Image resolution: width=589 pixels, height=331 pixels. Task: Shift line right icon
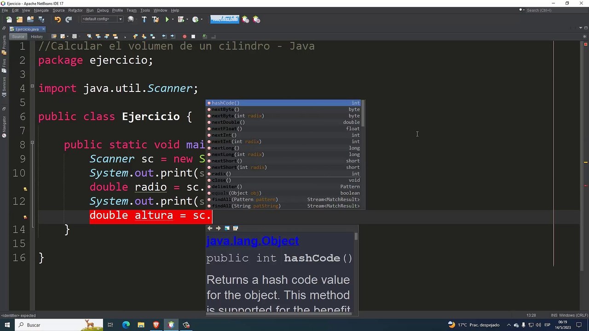pos(173,36)
